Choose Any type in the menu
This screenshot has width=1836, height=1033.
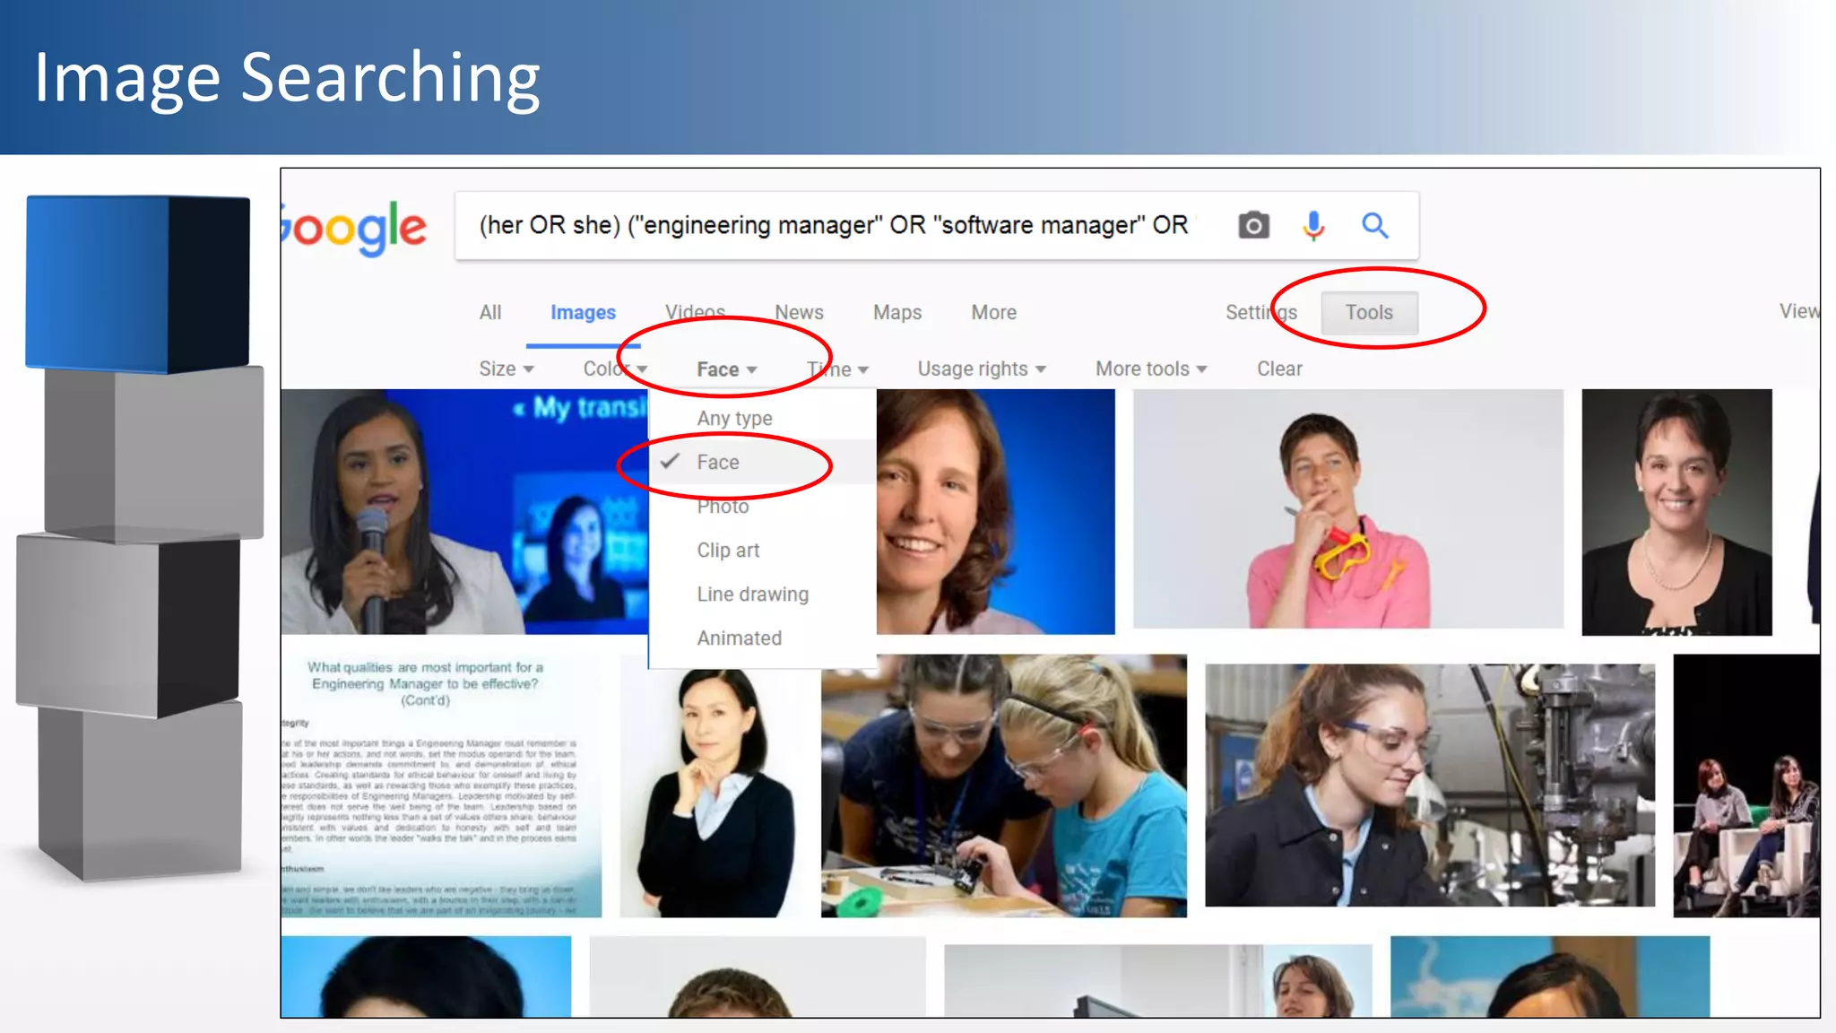tap(763, 418)
